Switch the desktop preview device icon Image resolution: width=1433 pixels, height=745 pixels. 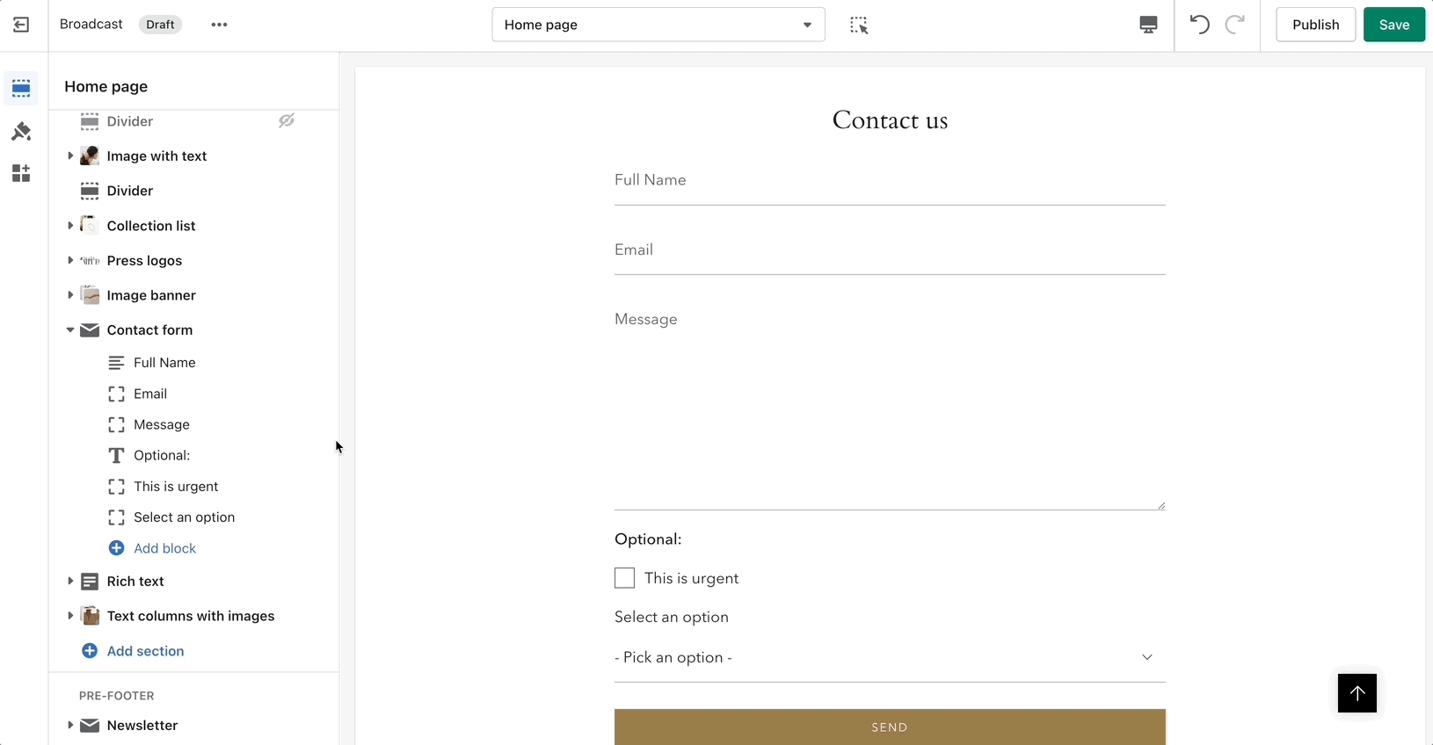(x=1148, y=25)
